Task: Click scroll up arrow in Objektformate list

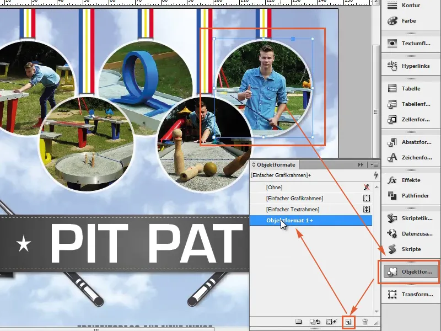Action: coord(377,187)
